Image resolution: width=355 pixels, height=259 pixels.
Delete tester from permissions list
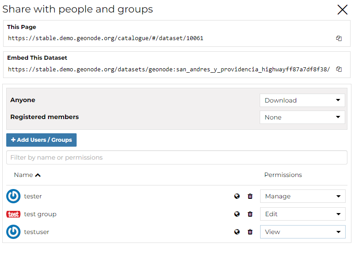(x=250, y=196)
